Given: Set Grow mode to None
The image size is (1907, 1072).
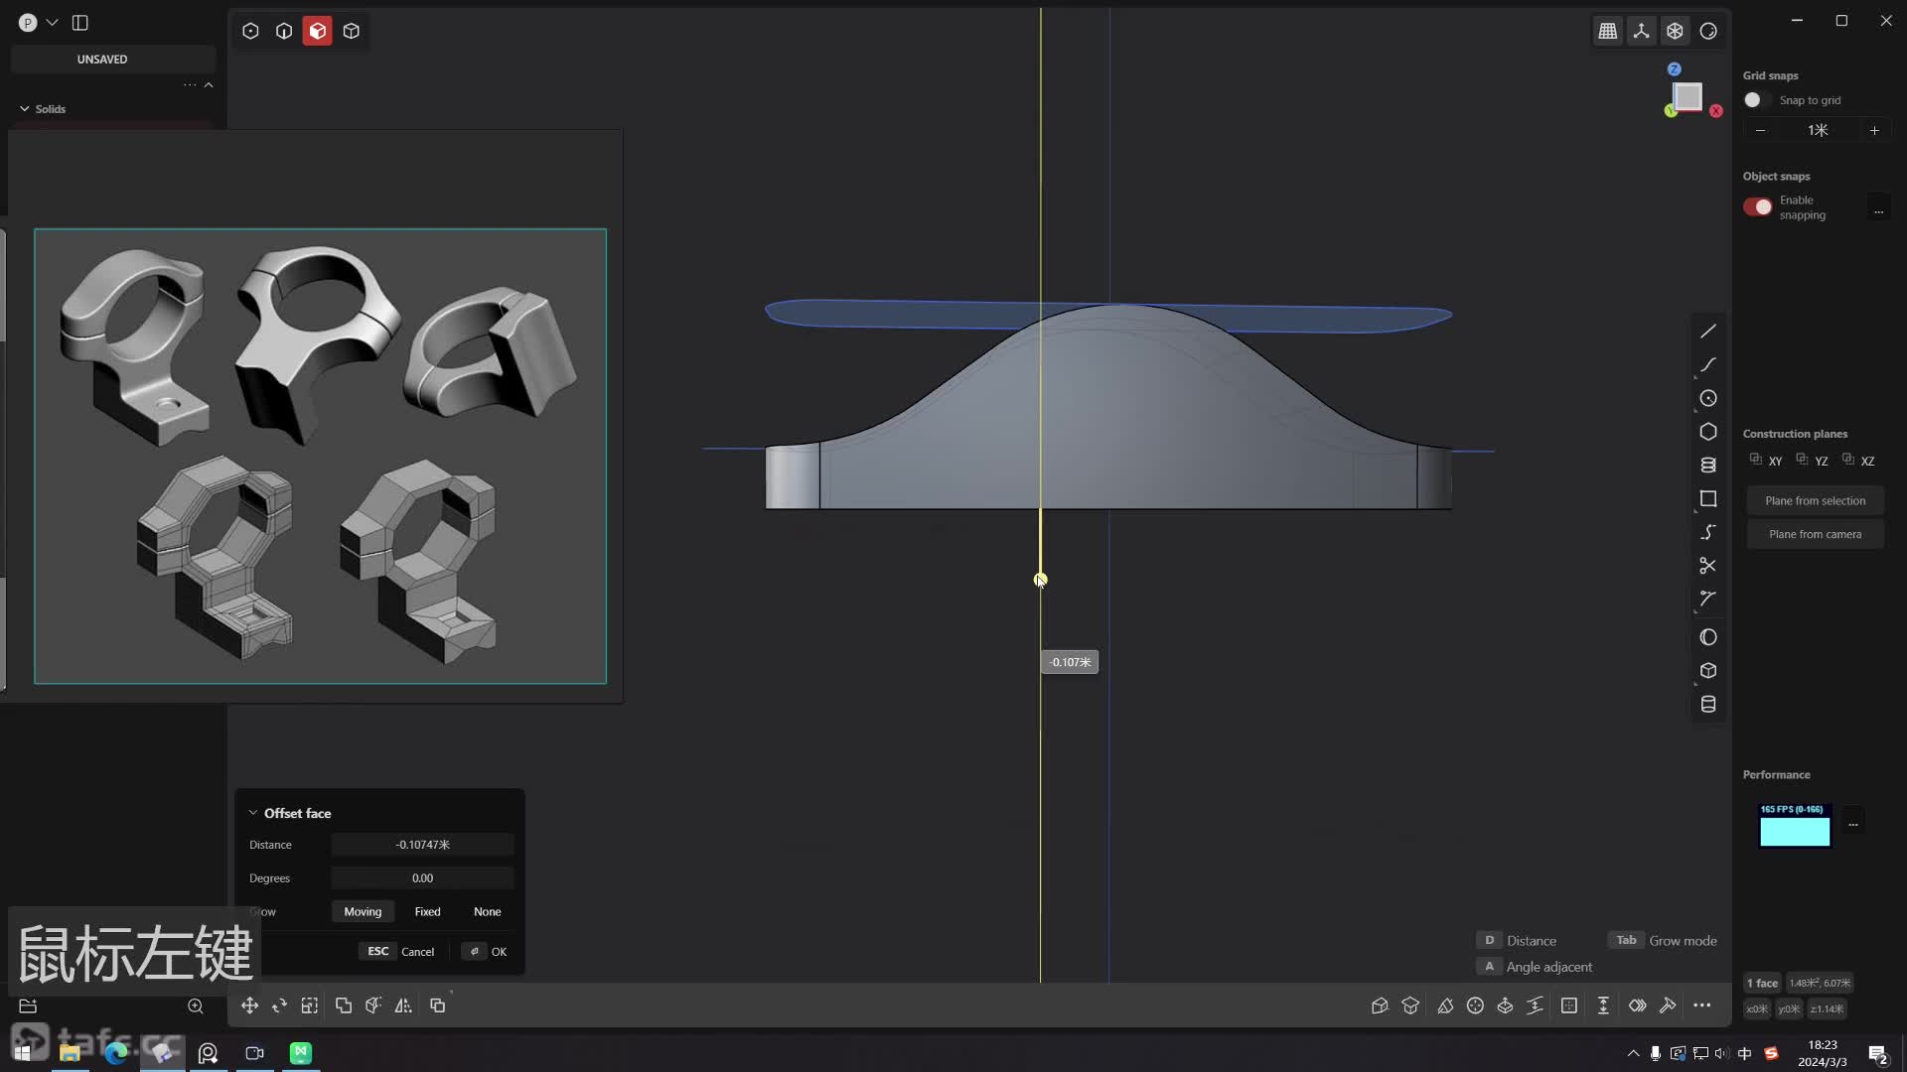Looking at the screenshot, I should (488, 912).
